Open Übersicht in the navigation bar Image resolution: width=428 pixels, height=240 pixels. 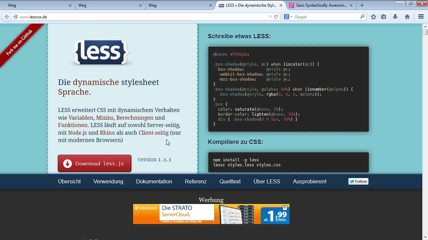[x=69, y=181]
